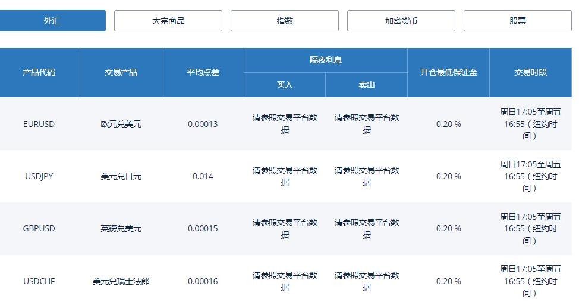The image size is (579, 305).
Task: Select the 外汇 tab
Action: tap(52, 21)
